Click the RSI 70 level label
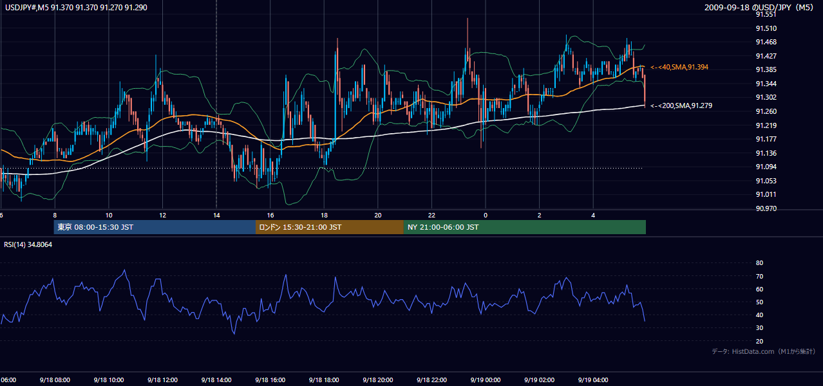The width and height of the screenshot is (823, 386). 759,277
